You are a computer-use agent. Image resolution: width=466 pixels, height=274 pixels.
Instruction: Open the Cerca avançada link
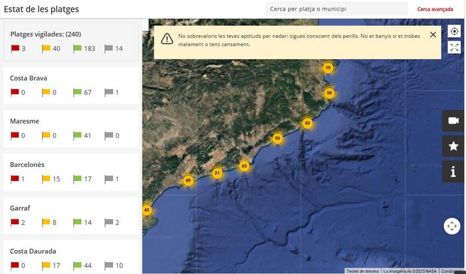435,9
